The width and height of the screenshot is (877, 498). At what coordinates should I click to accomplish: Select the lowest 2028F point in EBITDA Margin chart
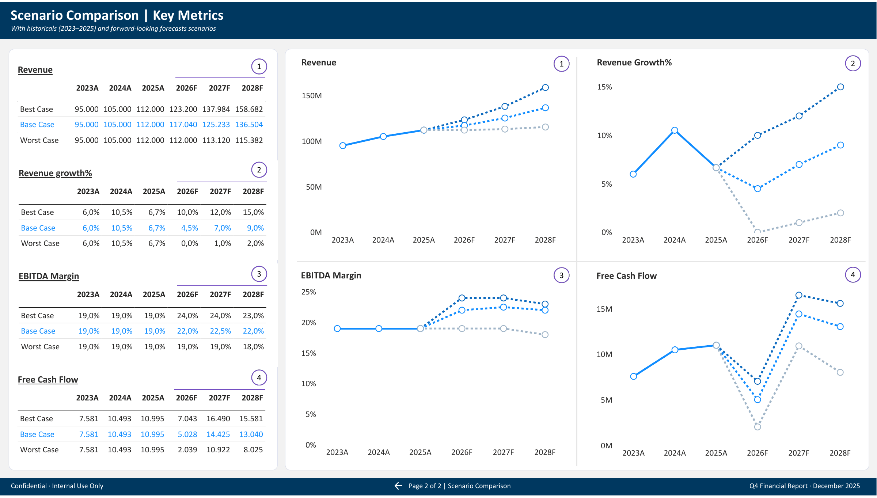(x=545, y=335)
